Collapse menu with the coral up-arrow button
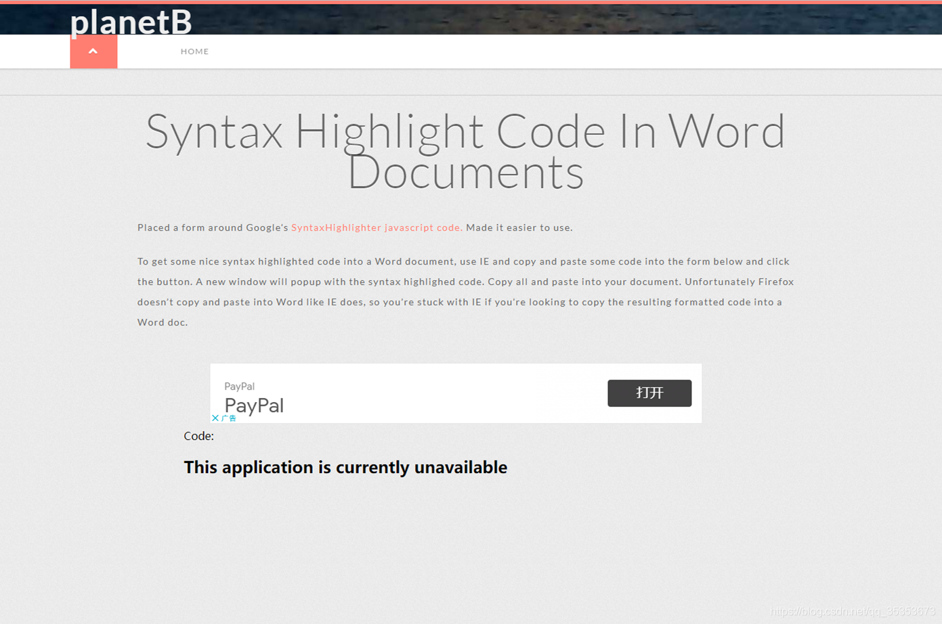This screenshot has height=624, width=942. point(93,51)
